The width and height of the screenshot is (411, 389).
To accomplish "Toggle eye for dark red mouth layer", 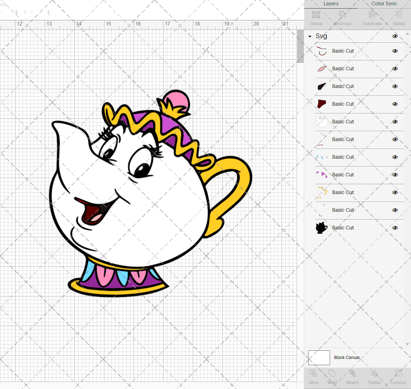I will tap(395, 104).
